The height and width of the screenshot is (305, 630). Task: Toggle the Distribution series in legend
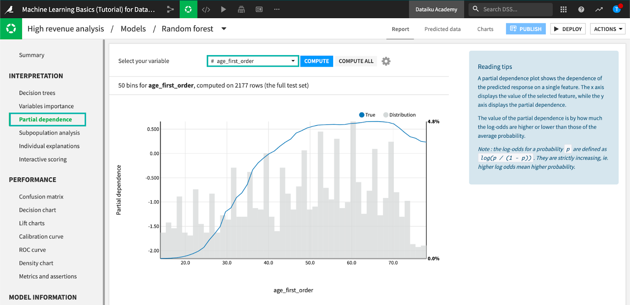[x=399, y=115]
